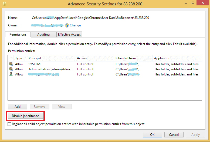This screenshot has height=142, width=210.
Task: Click Applies to value in the SYSTEM row
Action: [x=176, y=64]
